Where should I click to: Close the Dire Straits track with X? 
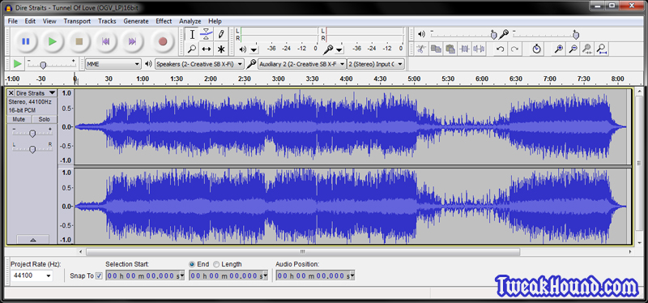(x=11, y=93)
